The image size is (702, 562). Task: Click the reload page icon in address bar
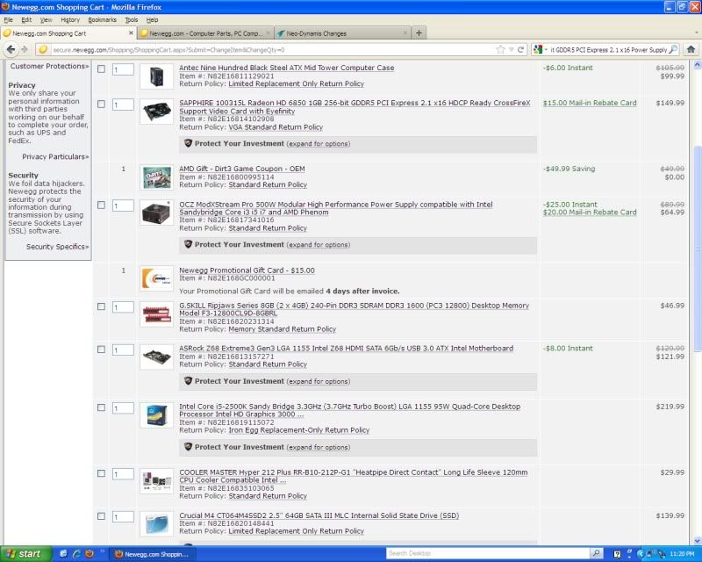(x=520, y=50)
